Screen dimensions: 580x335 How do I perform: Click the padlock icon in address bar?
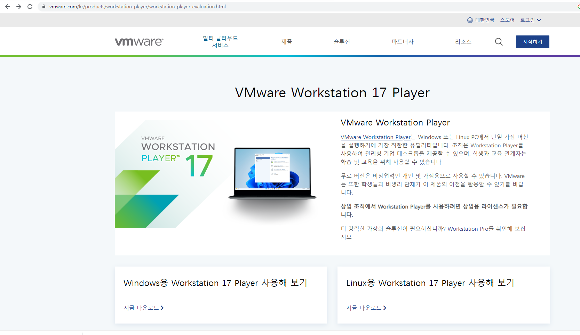click(x=44, y=7)
